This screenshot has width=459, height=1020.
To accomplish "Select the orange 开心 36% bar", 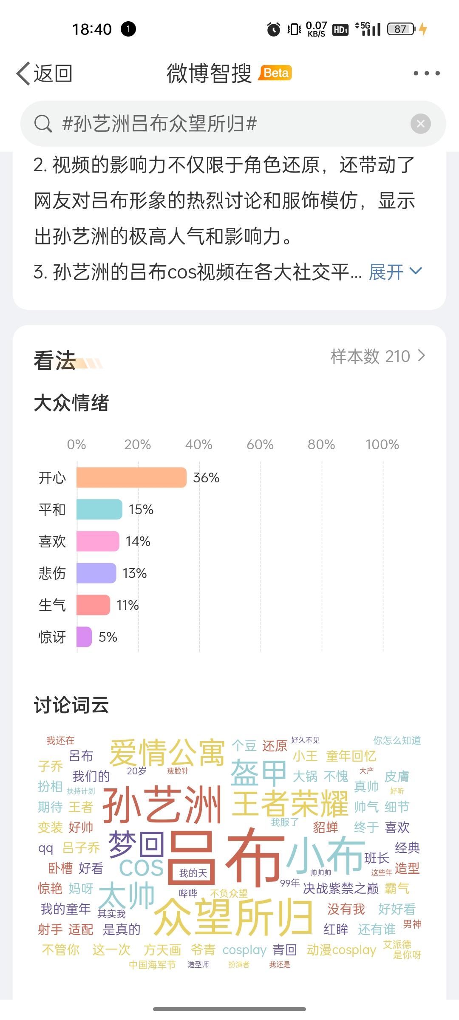I will [x=131, y=477].
